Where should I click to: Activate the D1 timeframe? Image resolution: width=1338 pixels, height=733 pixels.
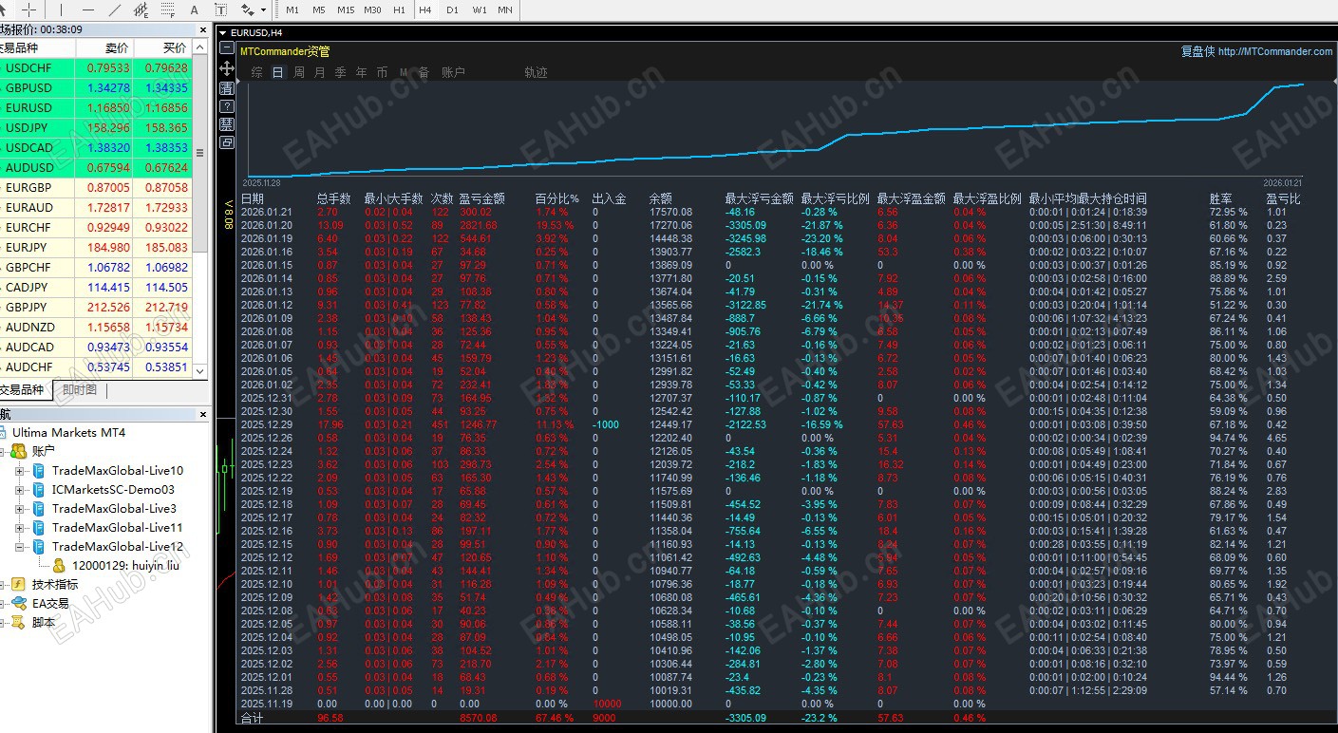click(452, 9)
